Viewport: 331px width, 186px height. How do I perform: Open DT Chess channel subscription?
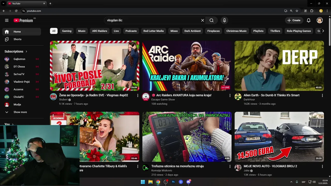(x=22, y=67)
